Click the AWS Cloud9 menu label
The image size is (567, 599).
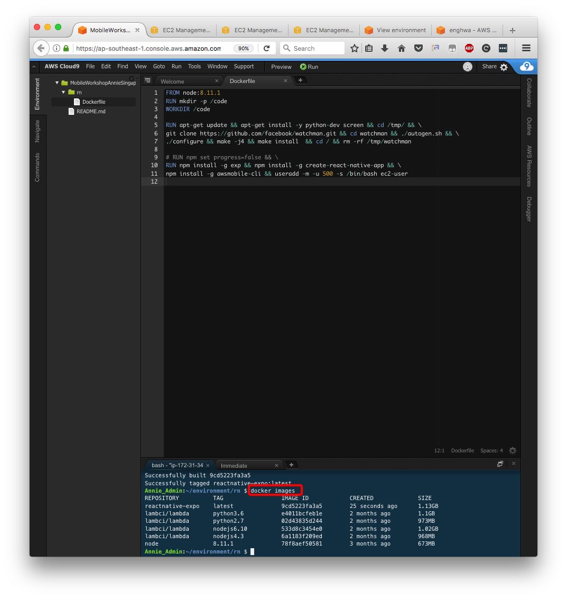point(62,66)
